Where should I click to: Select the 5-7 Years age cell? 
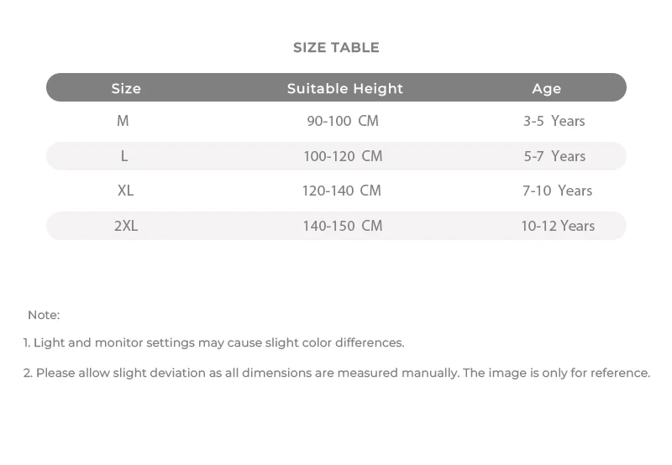[x=554, y=156]
